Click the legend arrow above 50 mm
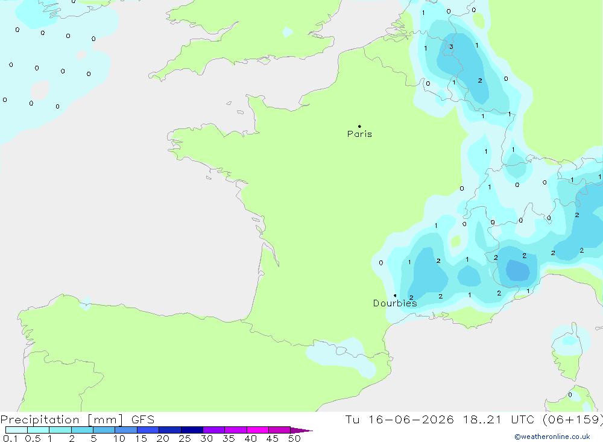Viewport: 603px width, 442px height. pos(301,430)
